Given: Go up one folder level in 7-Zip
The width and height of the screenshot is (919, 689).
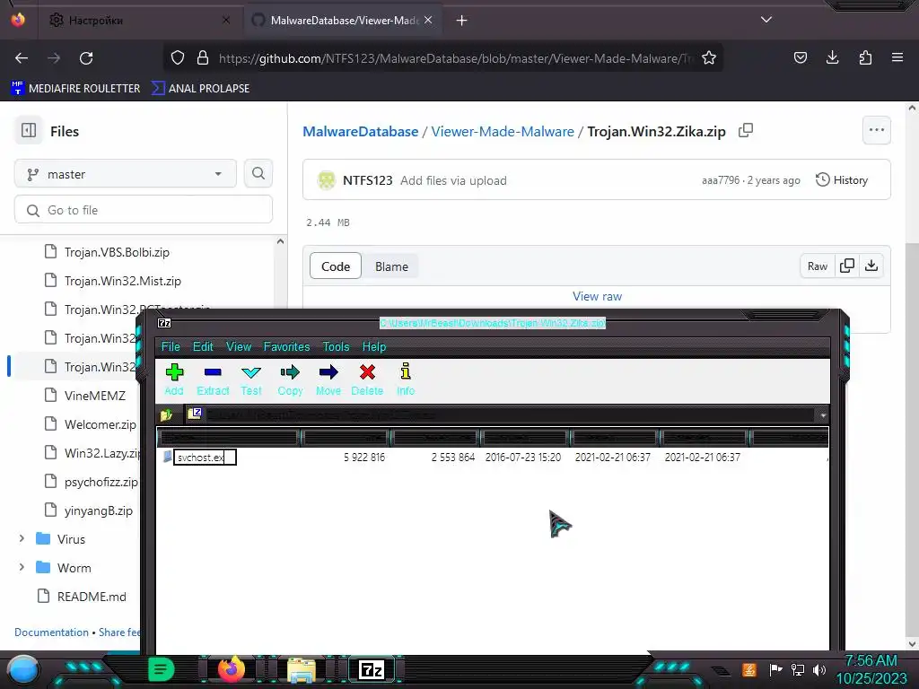Looking at the screenshot, I should (166, 414).
